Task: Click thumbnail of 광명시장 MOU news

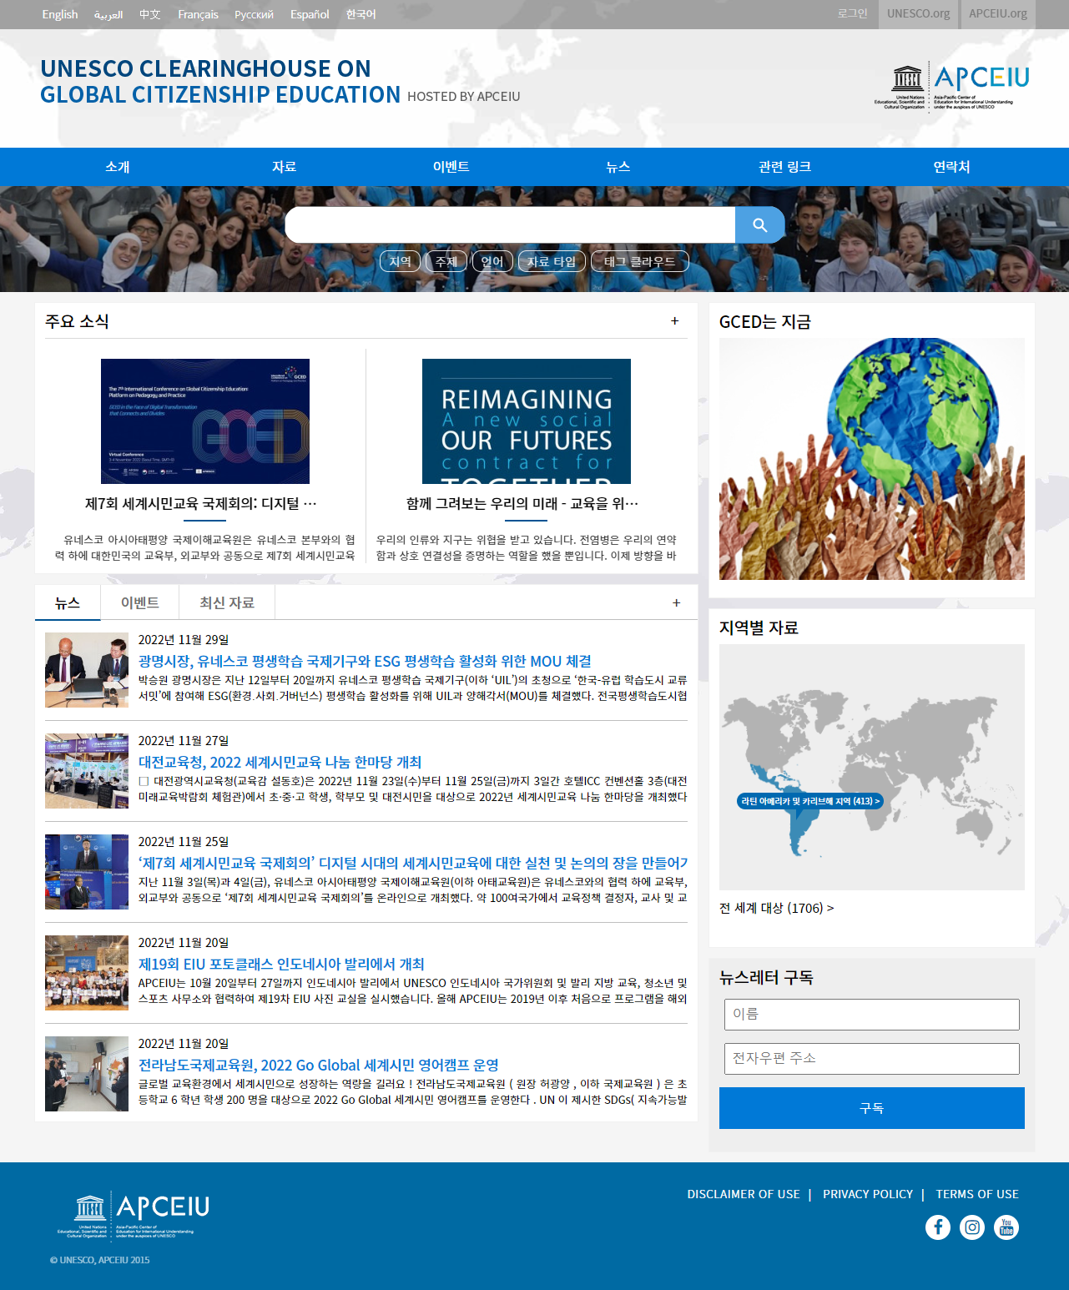Action: coord(87,670)
